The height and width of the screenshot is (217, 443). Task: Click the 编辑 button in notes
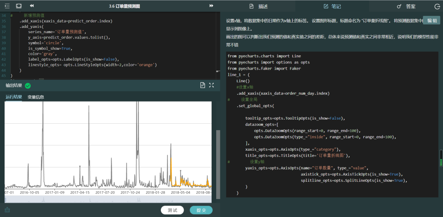[x=432, y=20]
